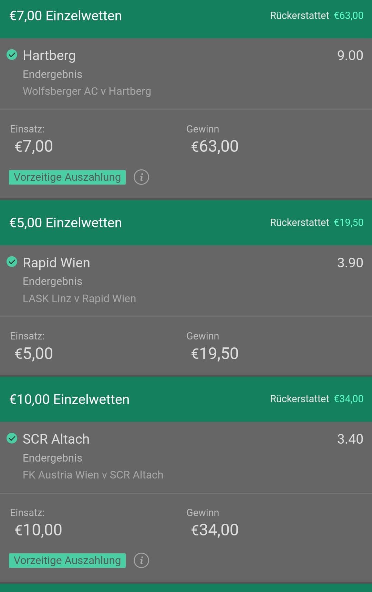
Task: Tap info icon beside SCR Altach Vorzeitige Auszahlung
Action: tap(141, 561)
